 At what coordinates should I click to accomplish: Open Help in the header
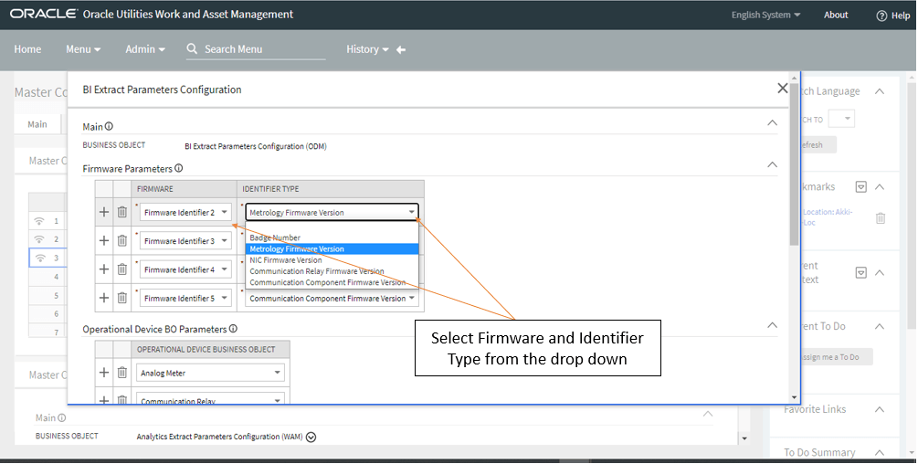(x=892, y=16)
